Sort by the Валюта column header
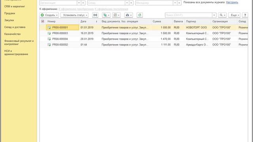 178,21
